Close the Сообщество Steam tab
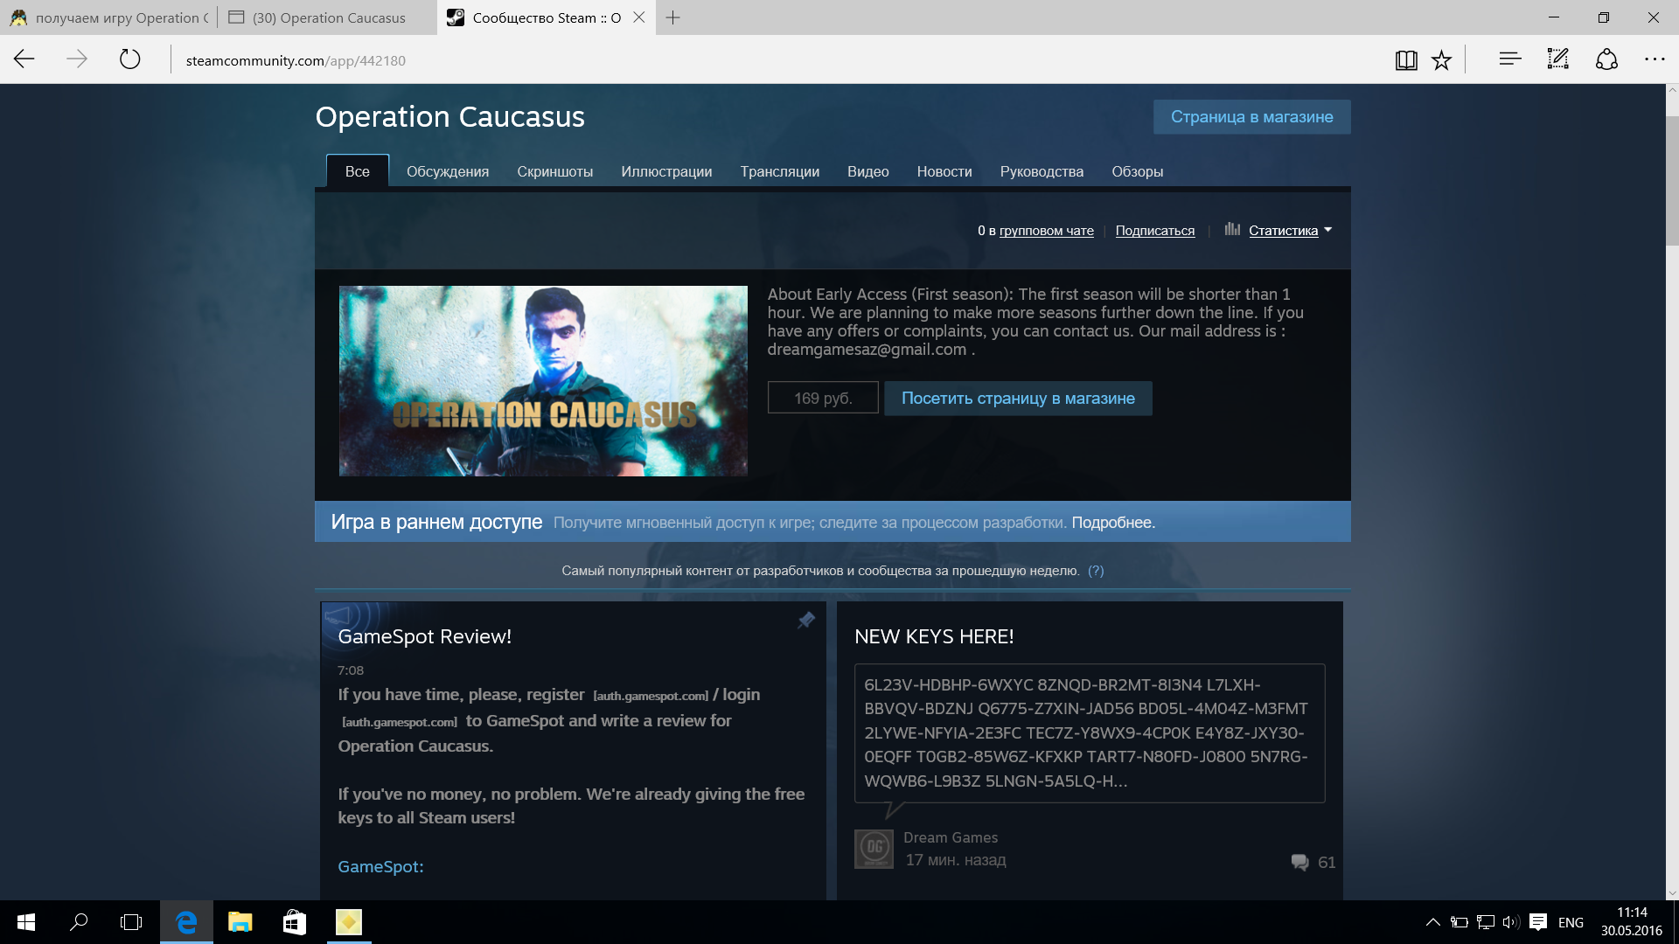 (639, 17)
